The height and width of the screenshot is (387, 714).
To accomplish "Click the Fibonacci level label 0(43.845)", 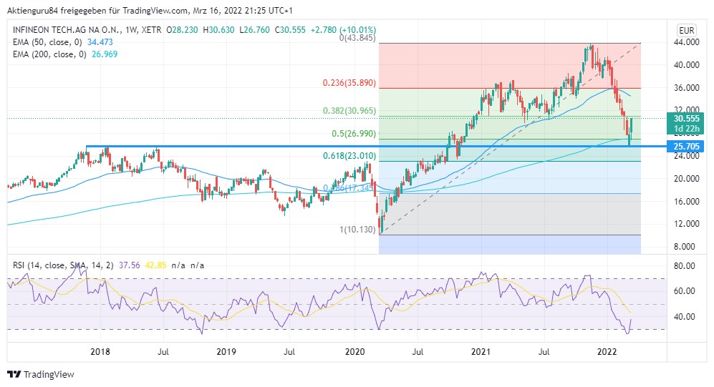I will (357, 38).
